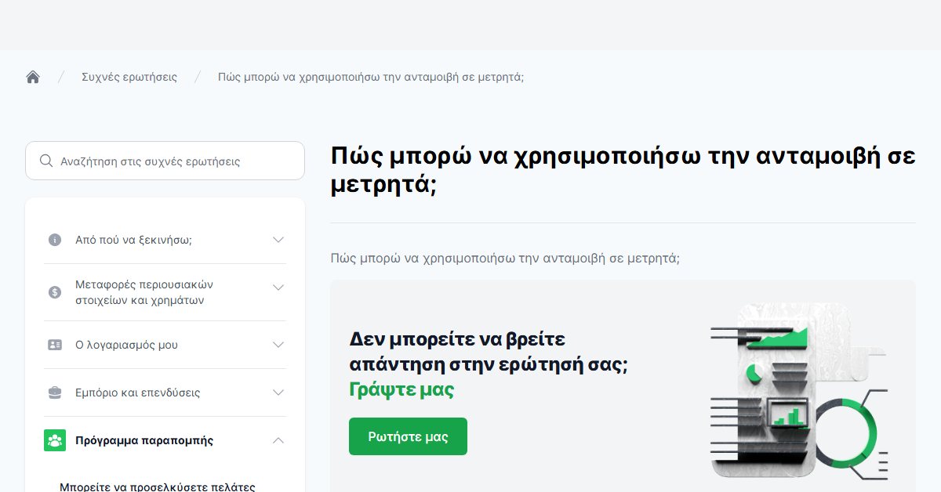Click the gray subtitle under the heading divider
Image resolution: width=941 pixels, height=492 pixels.
click(x=505, y=258)
